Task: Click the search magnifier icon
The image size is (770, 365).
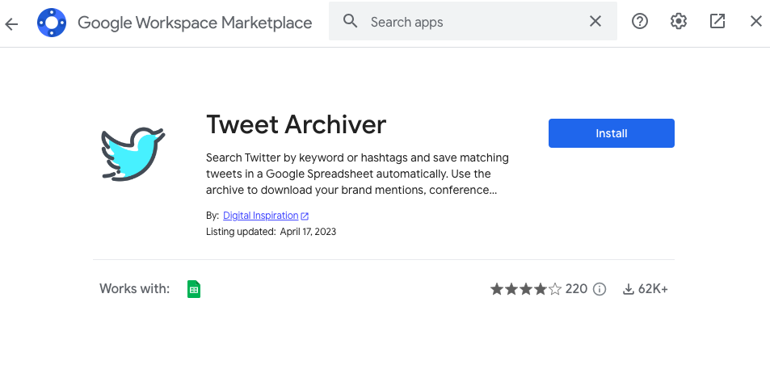Action: [350, 21]
